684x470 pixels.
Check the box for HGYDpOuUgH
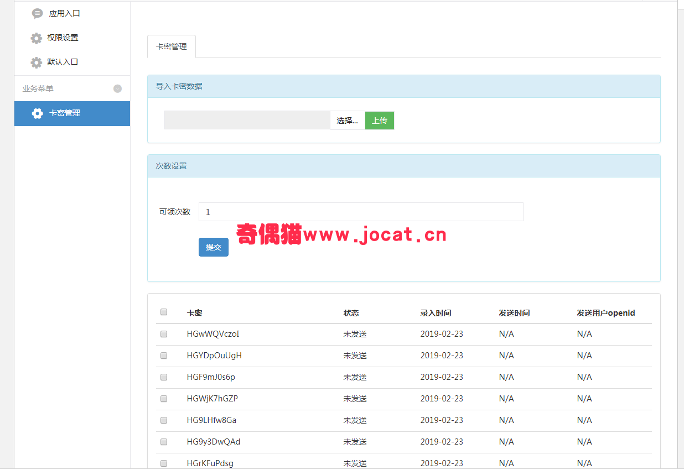coord(164,356)
